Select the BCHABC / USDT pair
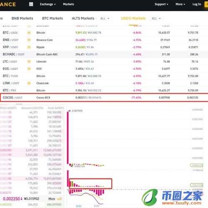 click(14, 54)
